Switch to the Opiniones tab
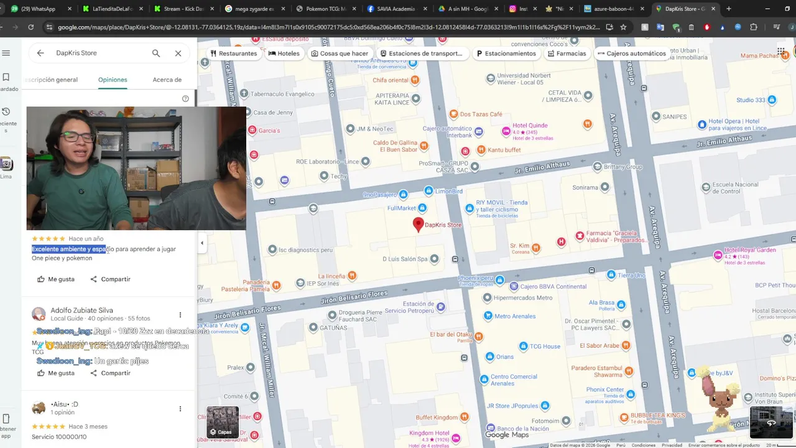 113,80
